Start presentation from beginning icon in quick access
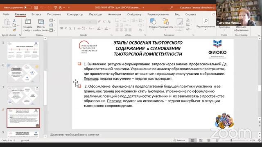This screenshot has width=262, height=147. (x=55, y=7)
